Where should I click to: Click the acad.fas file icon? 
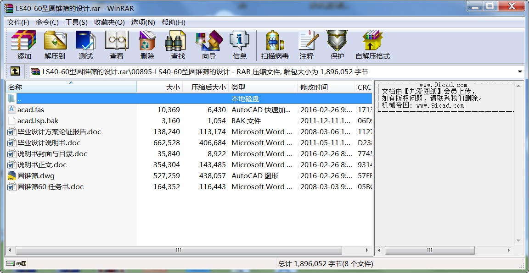coord(11,109)
